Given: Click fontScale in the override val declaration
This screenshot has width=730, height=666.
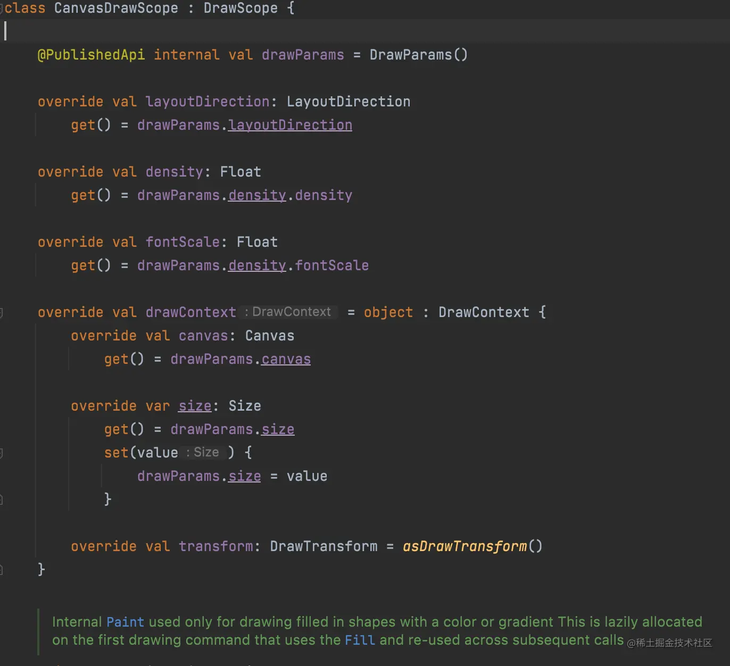Looking at the screenshot, I should pos(182,242).
